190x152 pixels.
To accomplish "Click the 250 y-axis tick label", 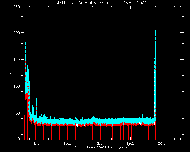I will tap(16, 7).
